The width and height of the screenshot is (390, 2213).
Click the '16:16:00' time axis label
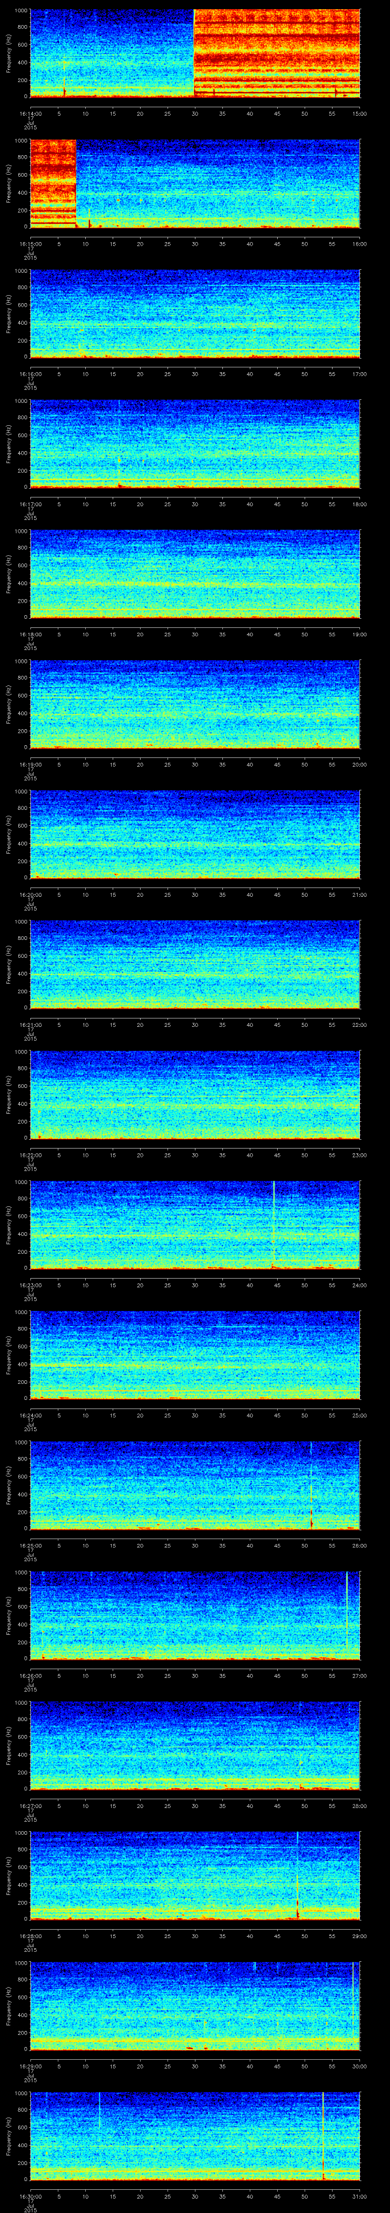coord(30,374)
